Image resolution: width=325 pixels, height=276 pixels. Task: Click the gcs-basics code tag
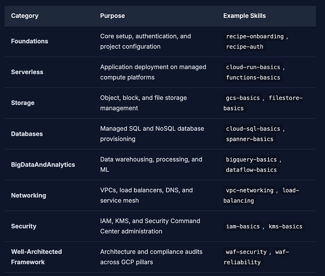243,98
